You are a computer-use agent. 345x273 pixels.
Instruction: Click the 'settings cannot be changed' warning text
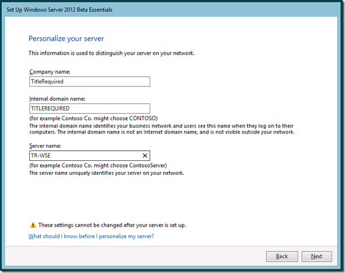click(112, 225)
